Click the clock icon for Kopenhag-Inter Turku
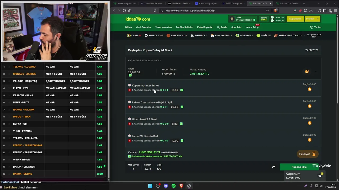 [309, 89]
